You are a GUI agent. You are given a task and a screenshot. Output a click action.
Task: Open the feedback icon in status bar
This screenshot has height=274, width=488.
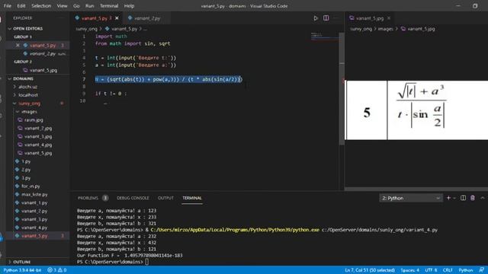point(481,270)
